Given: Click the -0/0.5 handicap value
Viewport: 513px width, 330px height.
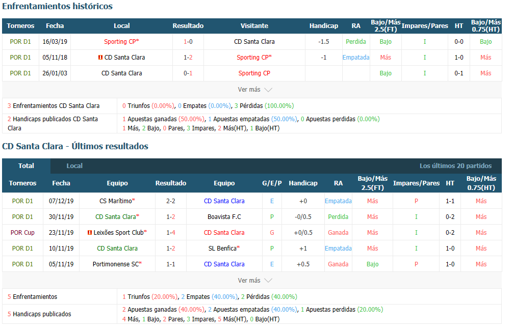Looking at the screenshot, I should click(x=303, y=216).
